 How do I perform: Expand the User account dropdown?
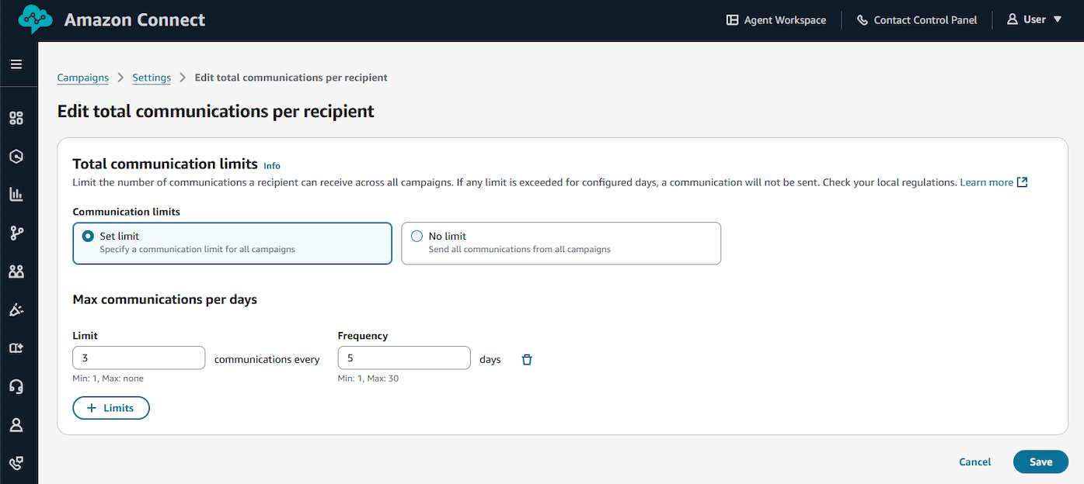click(1034, 19)
